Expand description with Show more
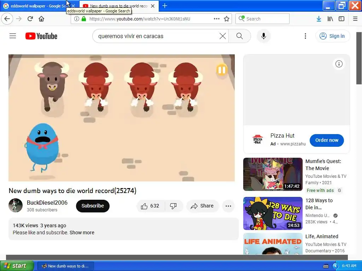Image resolution: width=362 pixels, height=271 pixels. coord(82,233)
